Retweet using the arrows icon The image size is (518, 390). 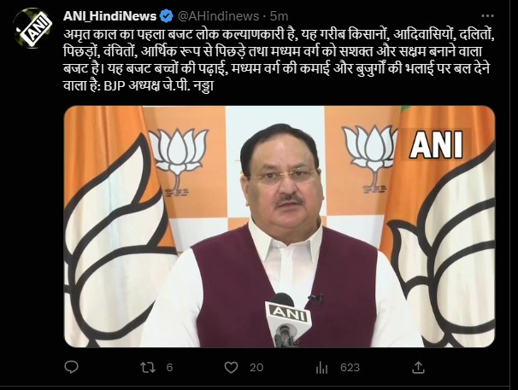pos(148,367)
